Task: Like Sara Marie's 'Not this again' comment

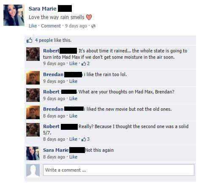Action: (73, 157)
